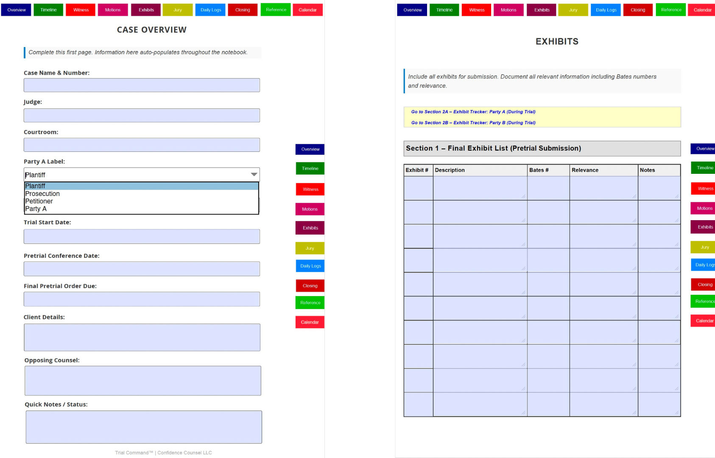Click side Jury button on Exhibits page
715x458 pixels.
click(x=703, y=247)
